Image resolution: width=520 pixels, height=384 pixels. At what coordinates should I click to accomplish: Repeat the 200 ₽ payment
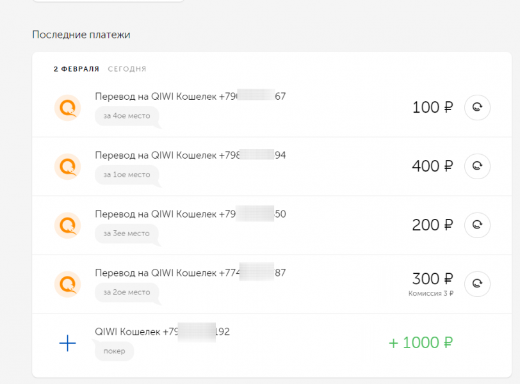(476, 225)
